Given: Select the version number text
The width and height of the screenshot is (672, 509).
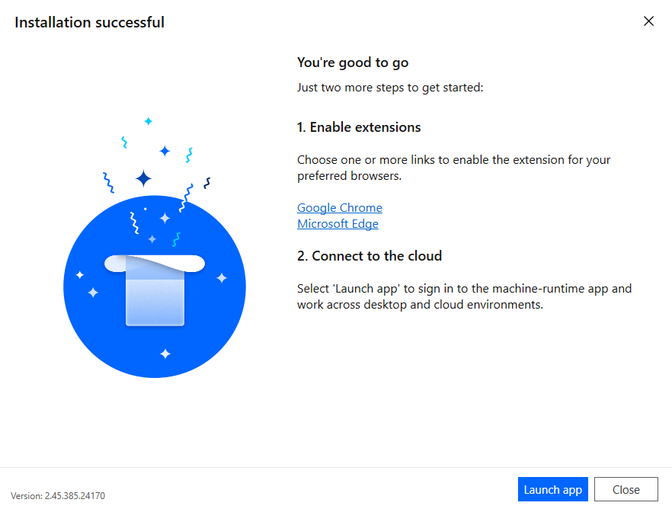Looking at the screenshot, I should 56,495.
